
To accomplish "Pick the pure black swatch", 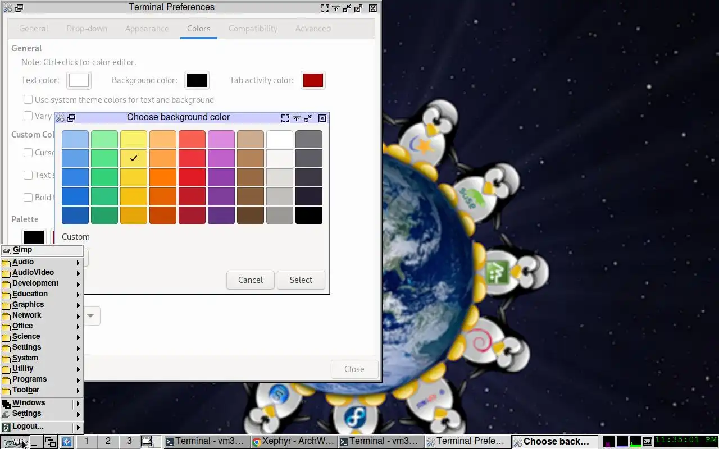I will 309,216.
